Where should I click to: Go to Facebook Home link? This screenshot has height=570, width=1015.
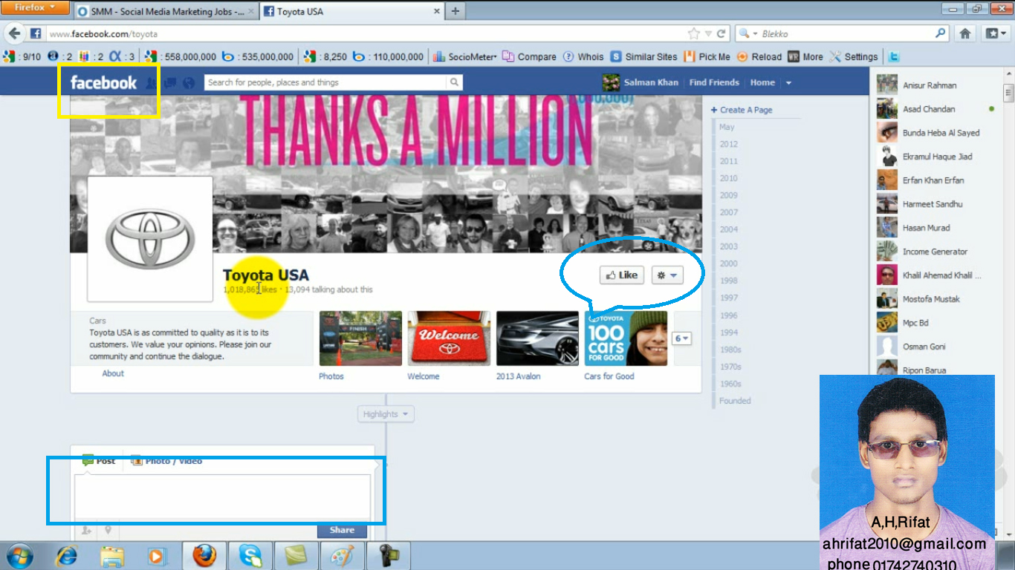pyautogui.click(x=762, y=82)
